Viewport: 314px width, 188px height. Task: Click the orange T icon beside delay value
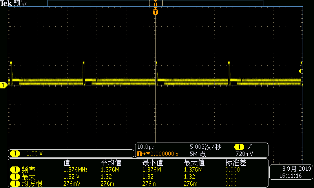tap(139, 154)
